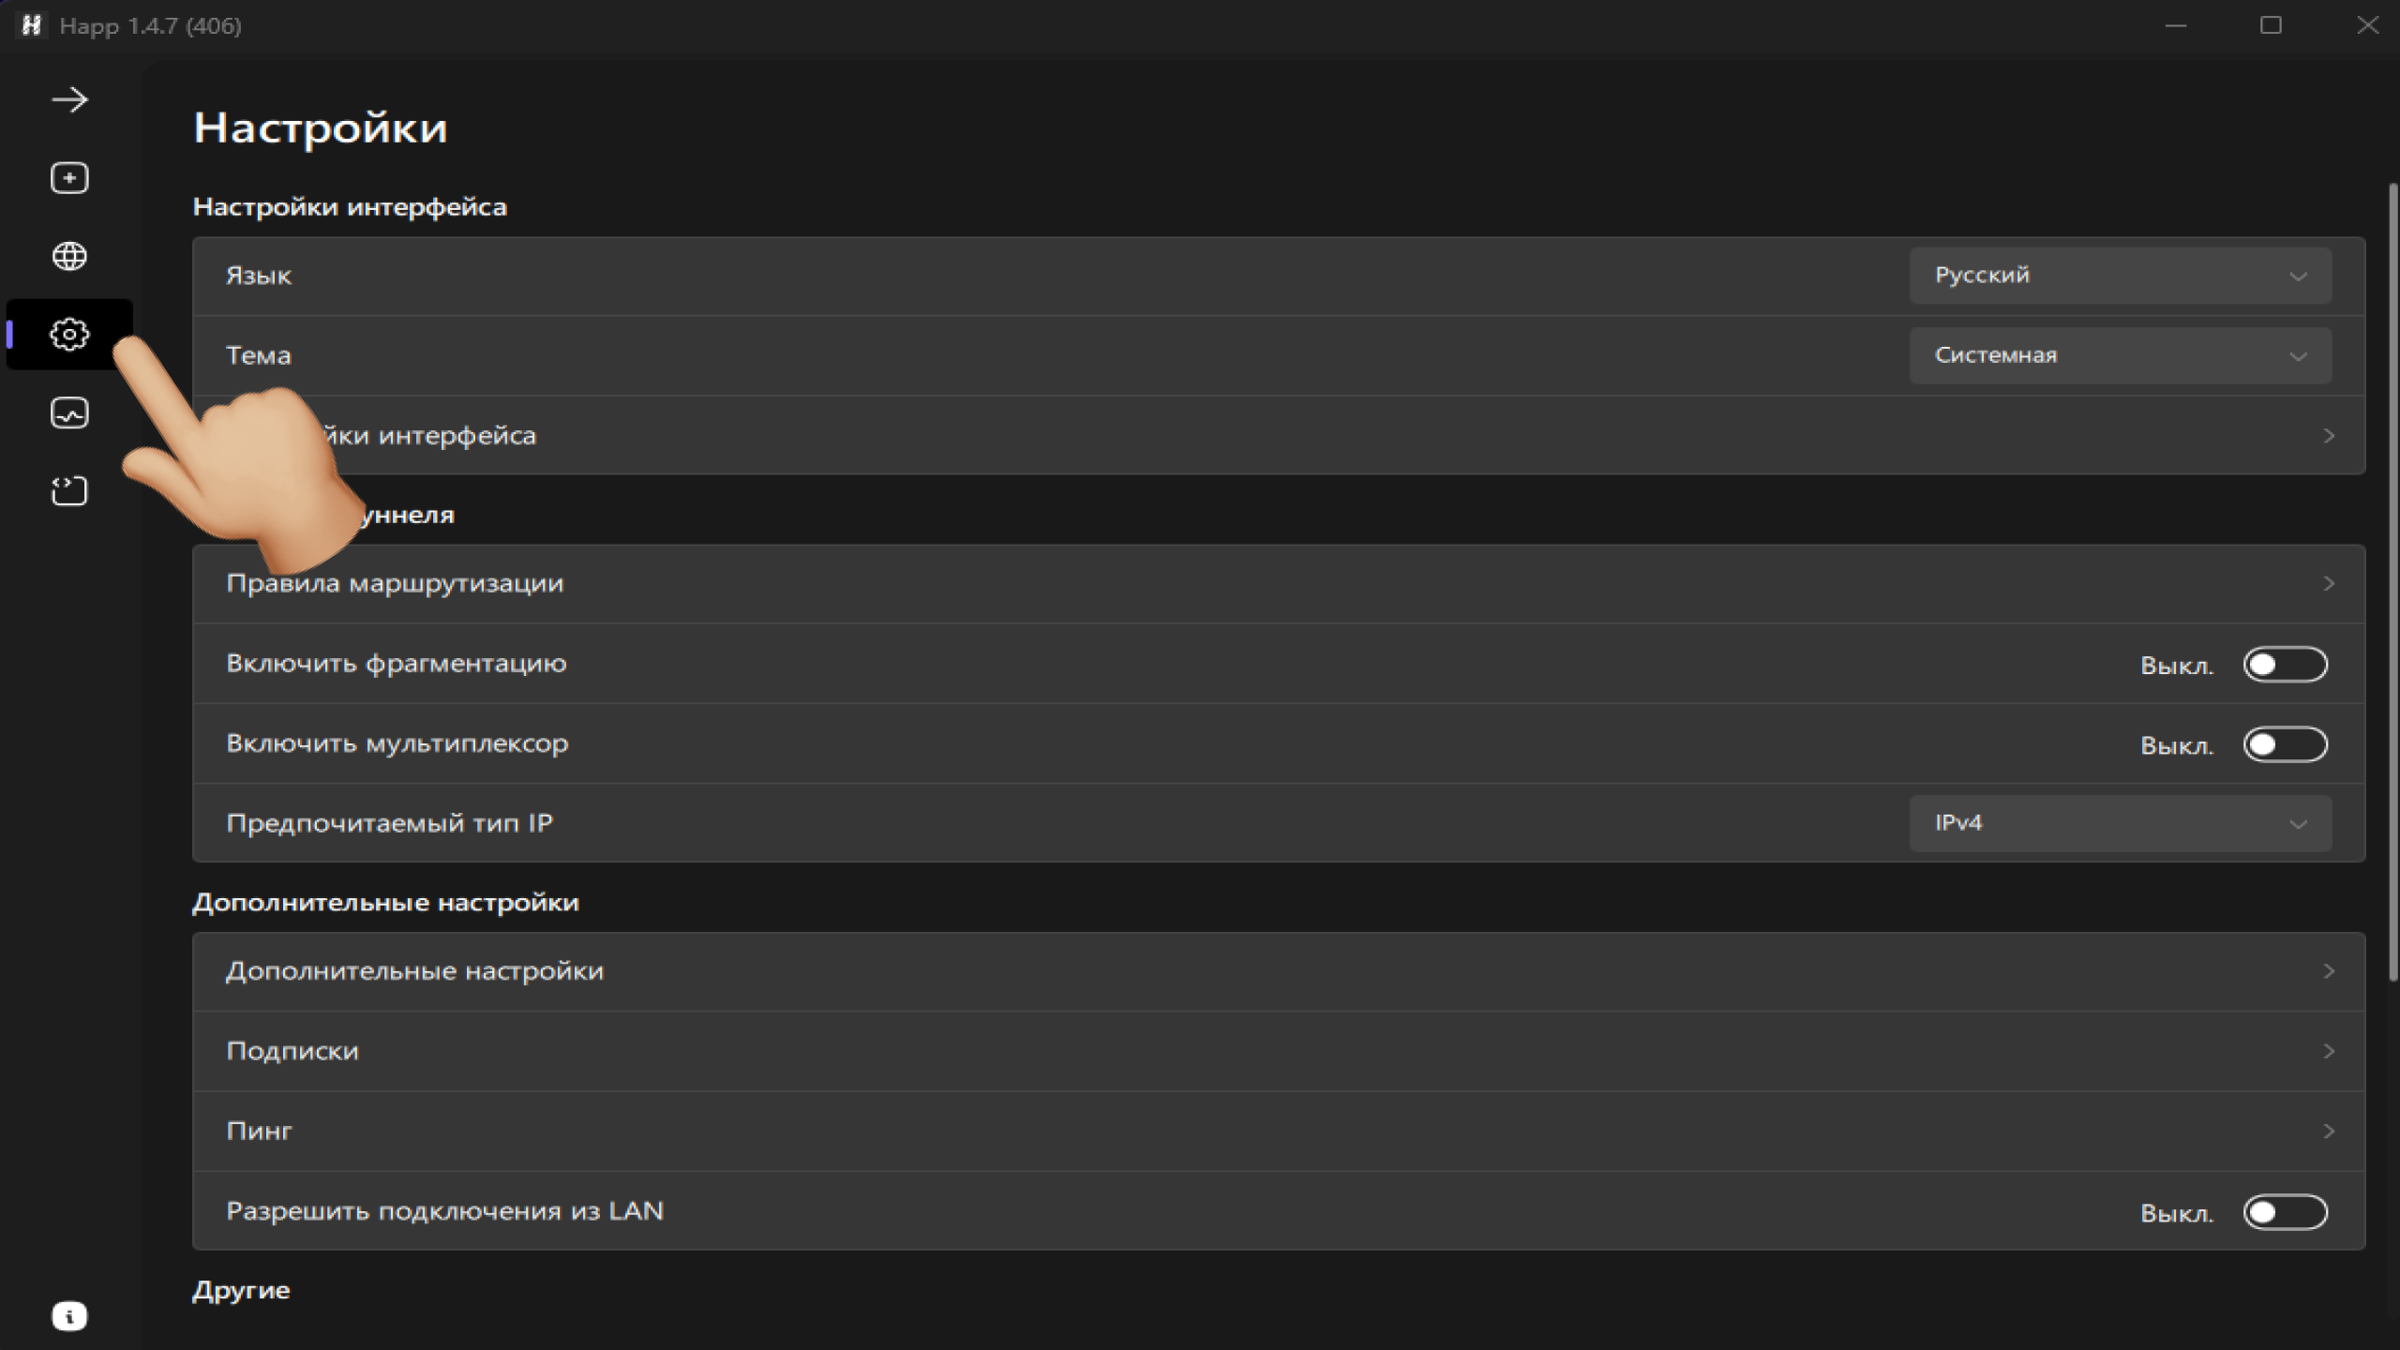Open the activity monitor sidebar icon

(x=69, y=412)
